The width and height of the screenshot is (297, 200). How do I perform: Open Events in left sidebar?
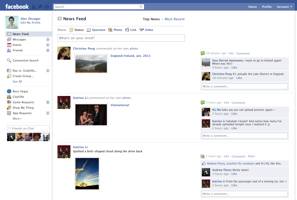(17, 45)
